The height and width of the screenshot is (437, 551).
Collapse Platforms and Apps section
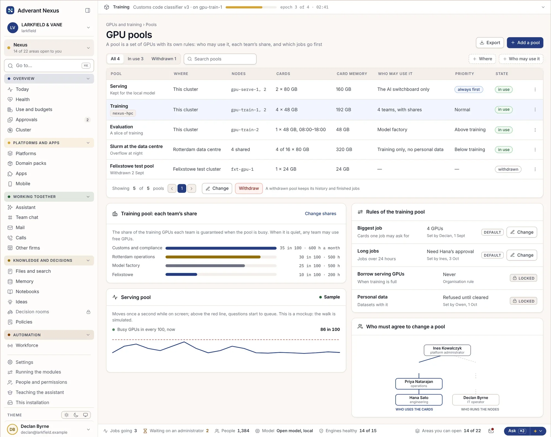click(x=49, y=143)
